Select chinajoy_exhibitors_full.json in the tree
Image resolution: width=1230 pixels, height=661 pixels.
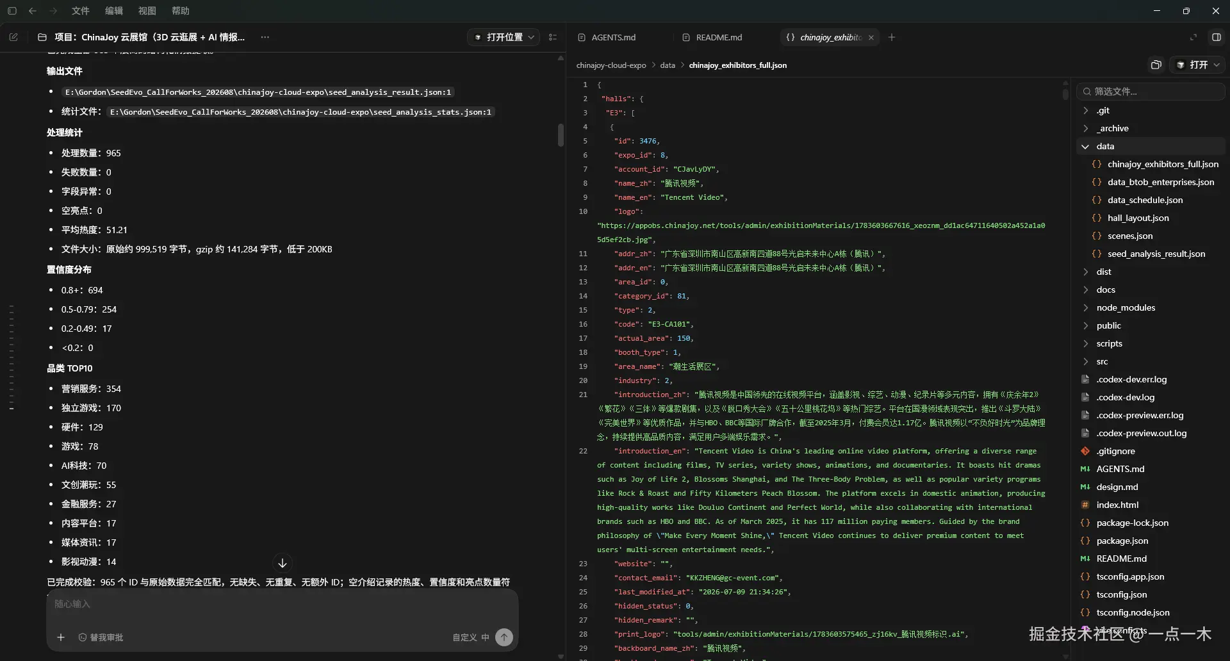[1163, 164]
